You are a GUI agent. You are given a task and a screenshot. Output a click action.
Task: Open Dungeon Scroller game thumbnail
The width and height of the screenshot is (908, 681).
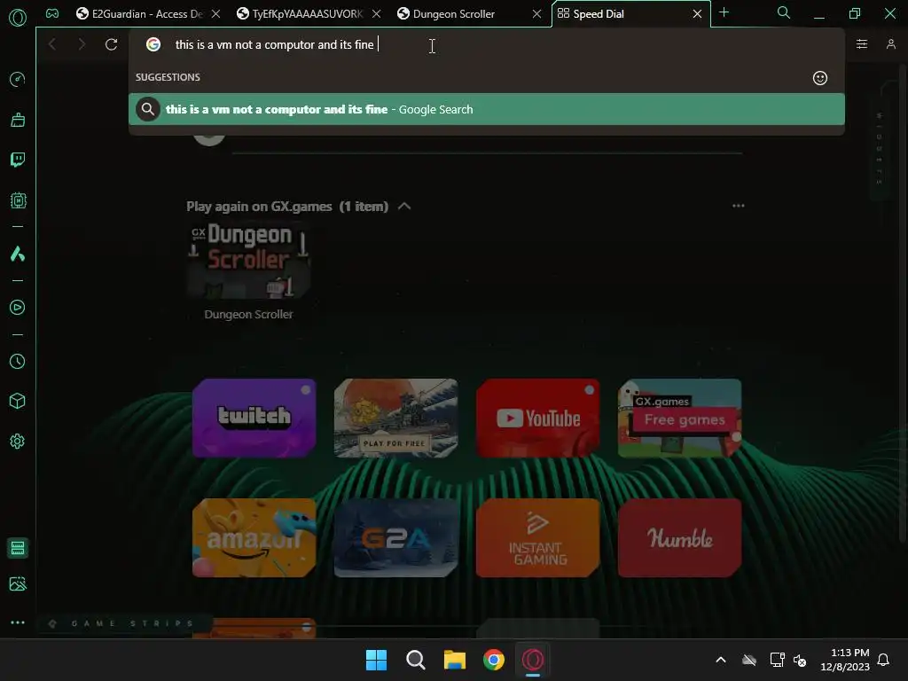[x=248, y=261]
